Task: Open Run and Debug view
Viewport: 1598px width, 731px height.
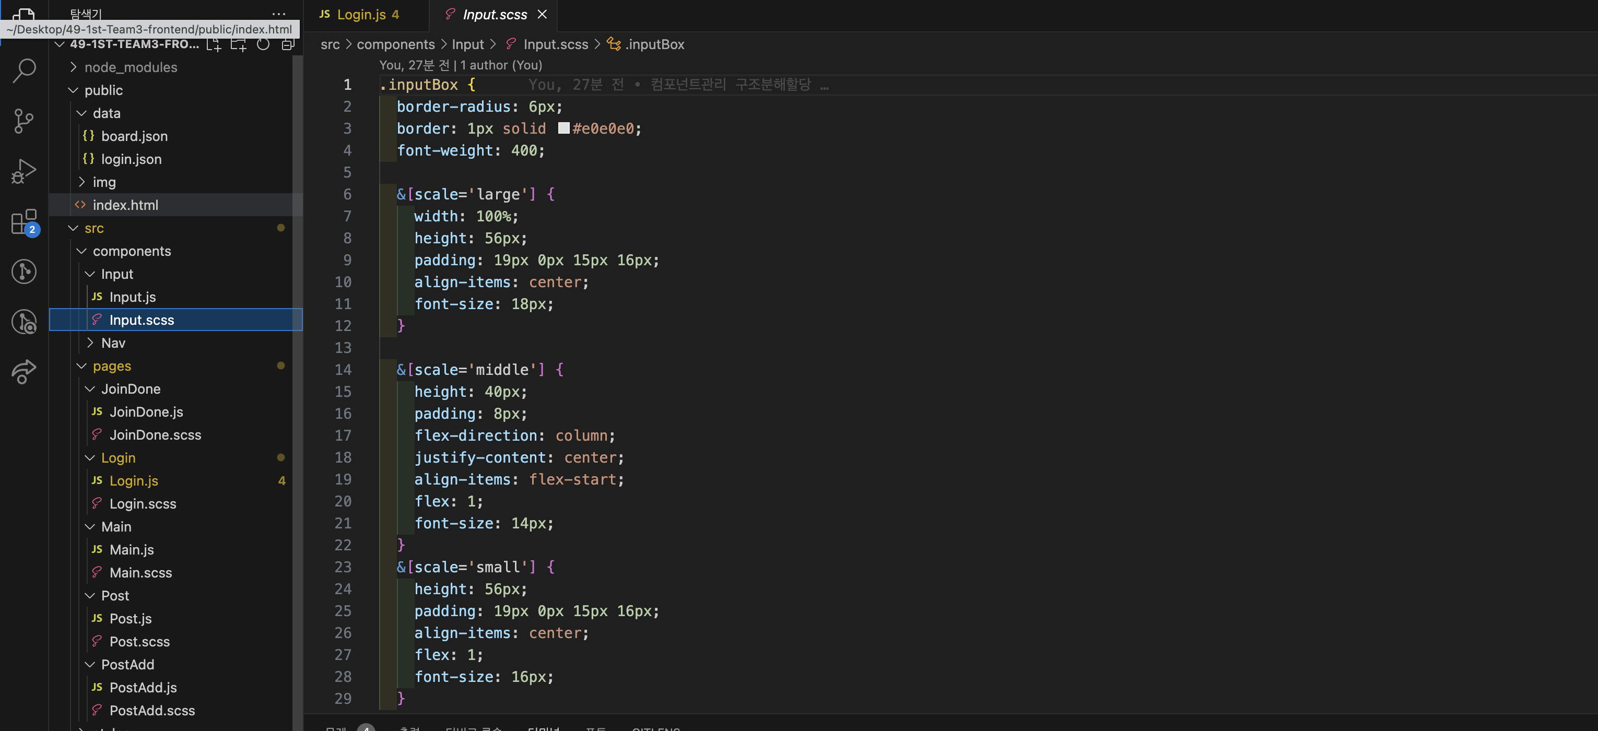Action: click(23, 171)
